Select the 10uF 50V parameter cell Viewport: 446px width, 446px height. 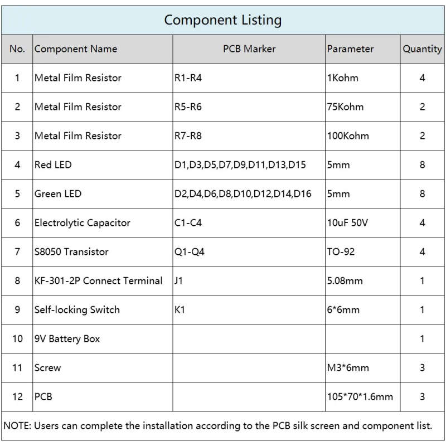coord(363,223)
